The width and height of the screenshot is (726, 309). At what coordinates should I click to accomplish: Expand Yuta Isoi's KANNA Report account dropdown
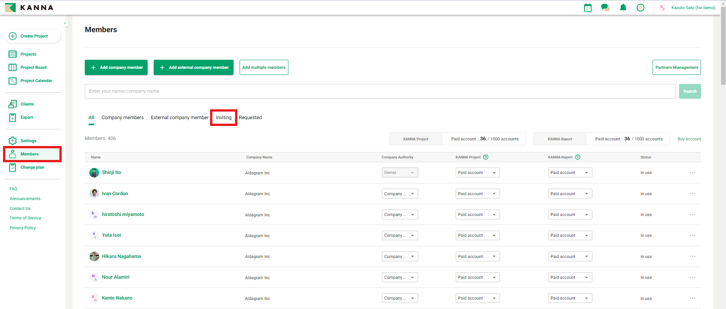(570, 236)
